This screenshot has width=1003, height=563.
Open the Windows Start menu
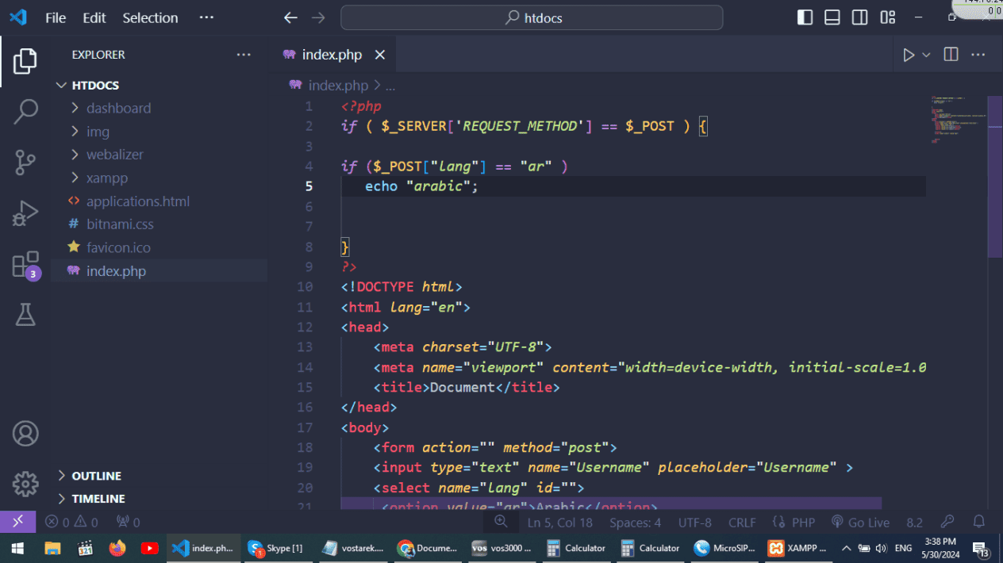click(17, 548)
